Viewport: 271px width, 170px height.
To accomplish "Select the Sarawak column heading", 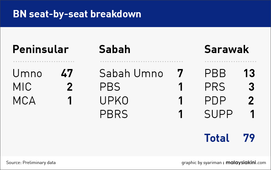I will [227, 50].
